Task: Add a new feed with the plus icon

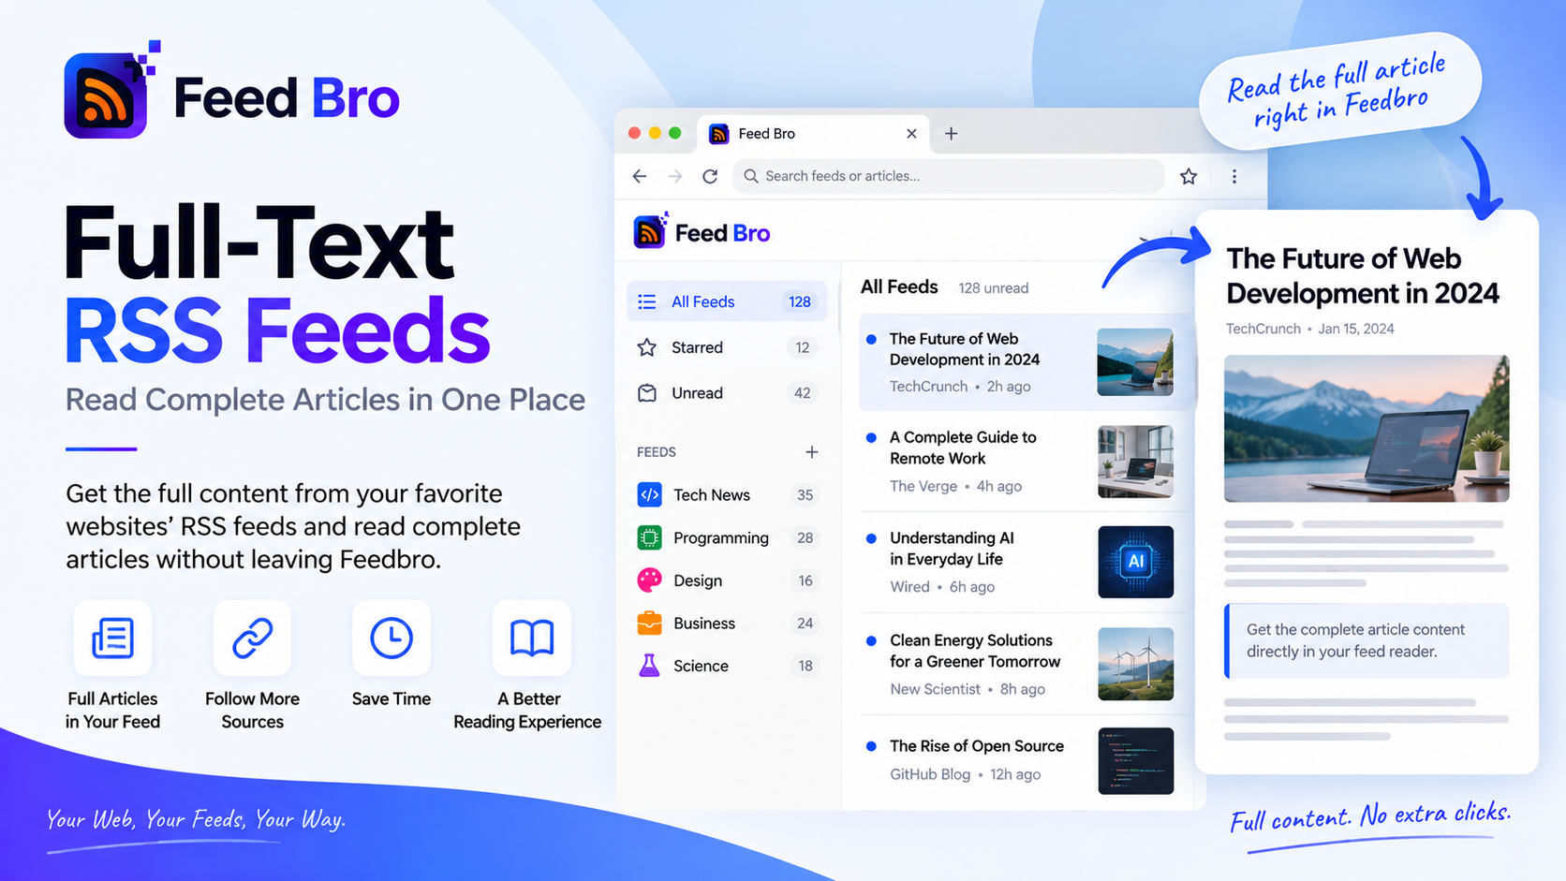Action: click(x=812, y=452)
